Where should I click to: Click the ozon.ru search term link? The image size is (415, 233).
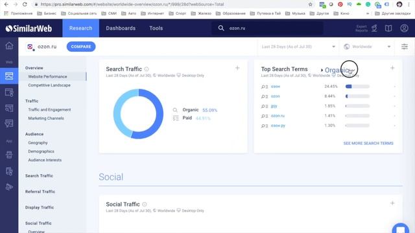[x=278, y=116]
